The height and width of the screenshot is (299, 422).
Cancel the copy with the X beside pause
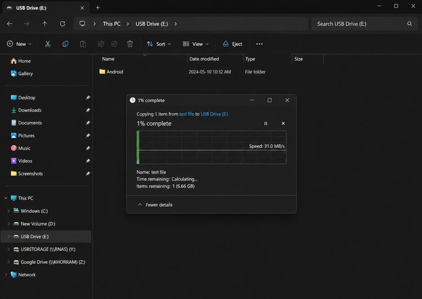[283, 123]
